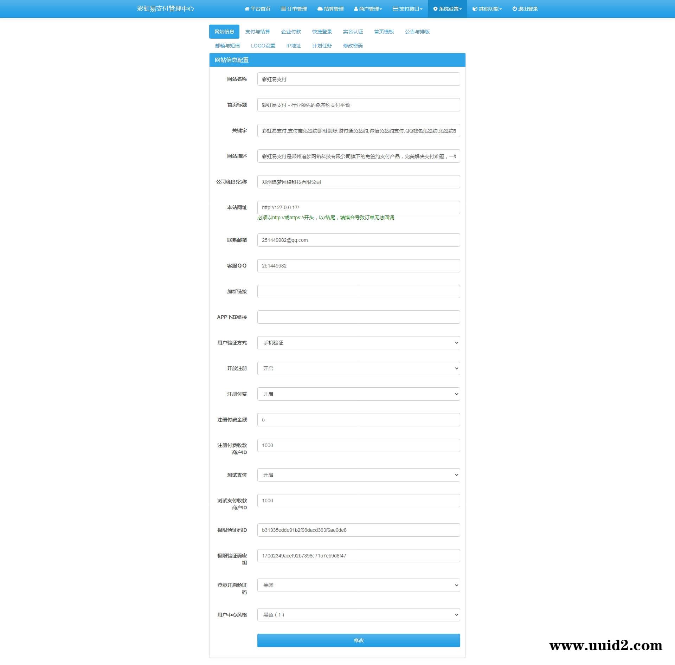The image size is (675, 665).
Task: Click the cloud icon for 结算管理
Action: [320, 9]
